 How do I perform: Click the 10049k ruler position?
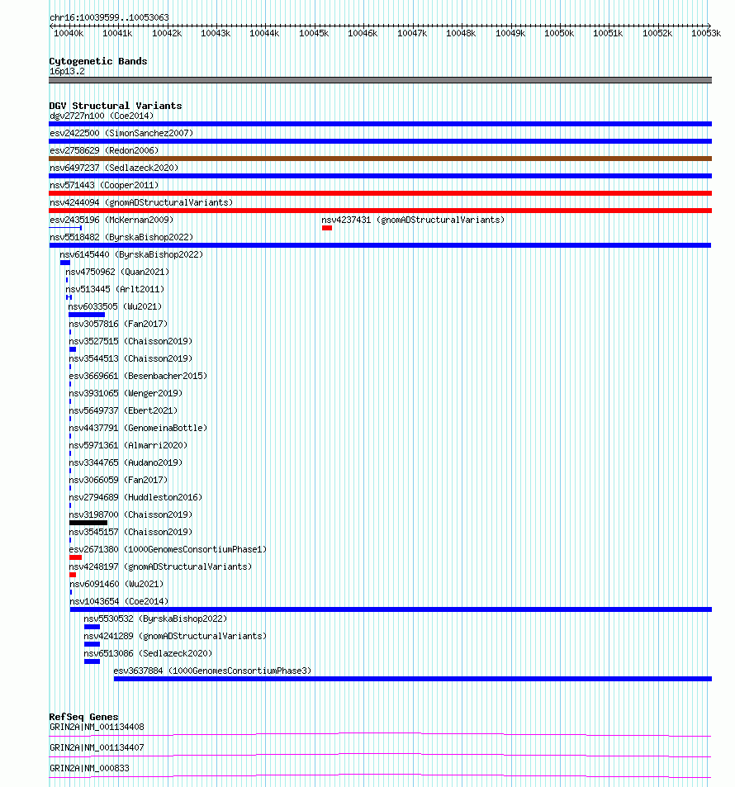click(510, 33)
